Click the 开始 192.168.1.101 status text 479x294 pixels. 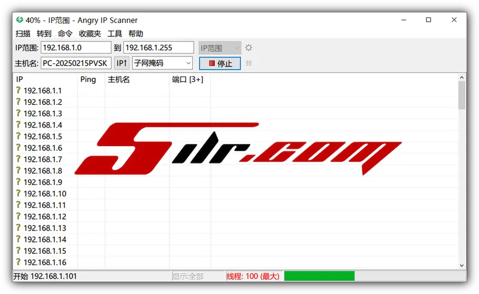point(45,276)
